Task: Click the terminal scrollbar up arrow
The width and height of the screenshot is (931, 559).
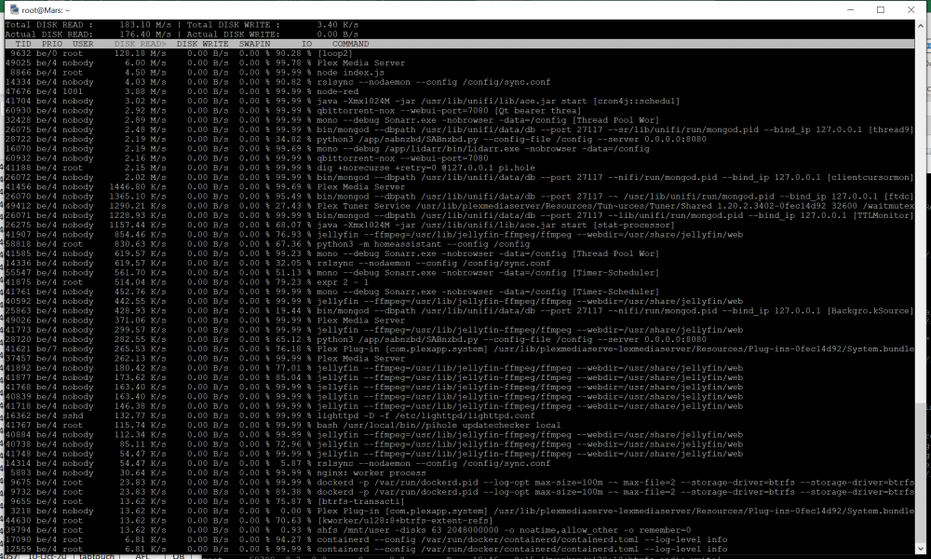Action: point(920,25)
